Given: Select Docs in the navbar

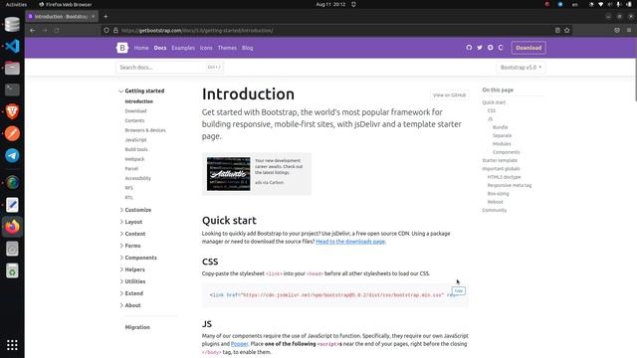Looking at the screenshot, I should pos(160,48).
